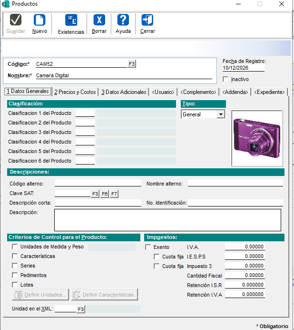Check the Características checkbox
Image resolution: width=294 pixels, height=330 pixels.
point(15,256)
